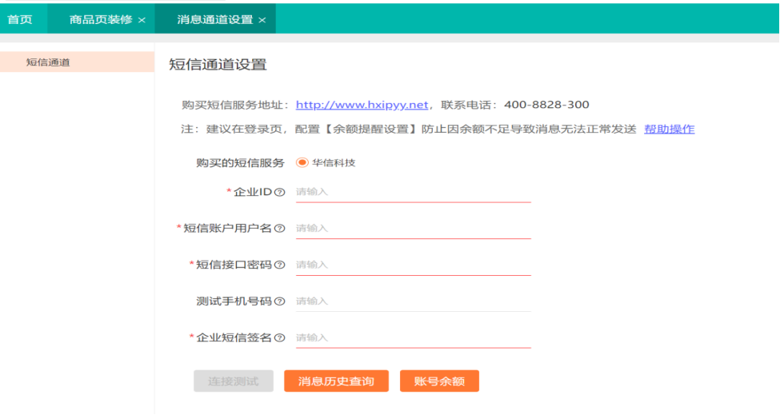The image size is (780, 415).
Task: Select the 华信科技 radio option
Action: pos(302,162)
